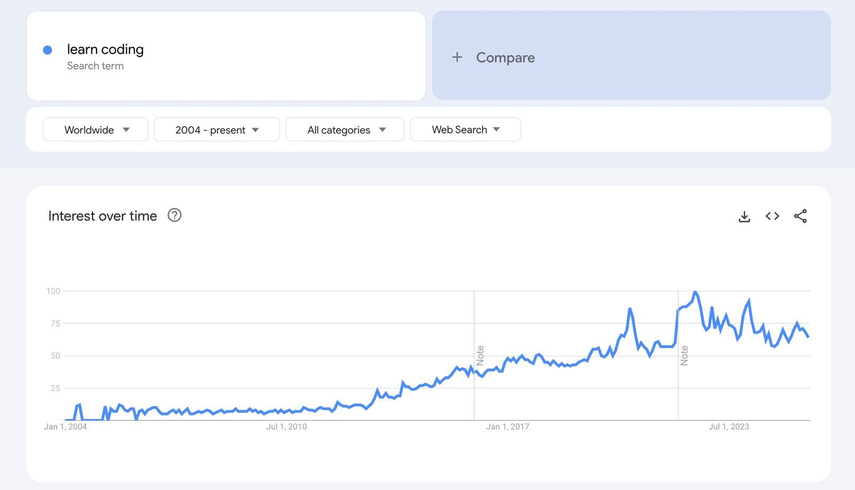855x490 pixels.
Task: Click the Jan 1, 2017 axis label
Action: tap(509, 426)
